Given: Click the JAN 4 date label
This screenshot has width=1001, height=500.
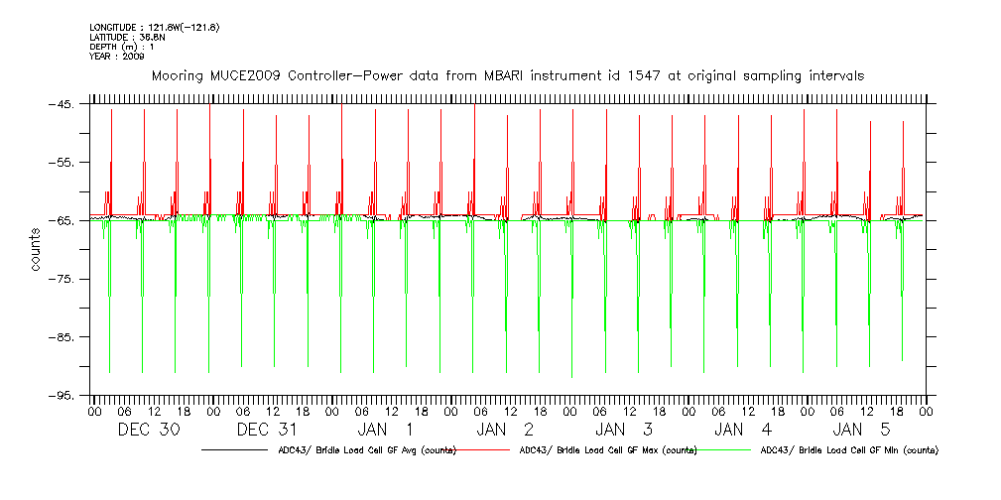Looking at the screenshot, I should 743,430.
